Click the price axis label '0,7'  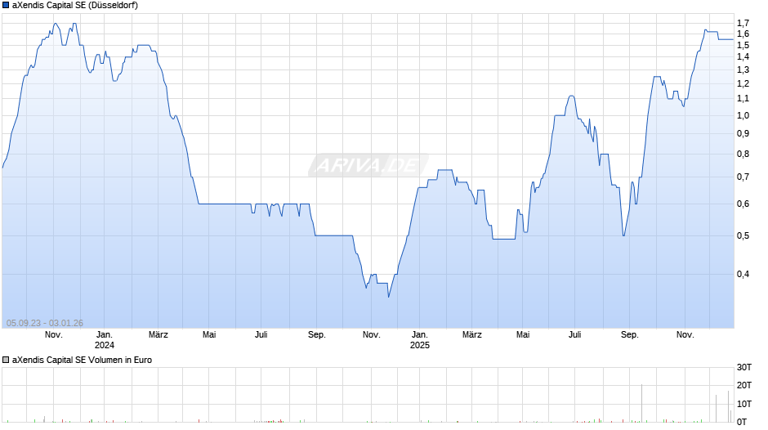(x=743, y=177)
